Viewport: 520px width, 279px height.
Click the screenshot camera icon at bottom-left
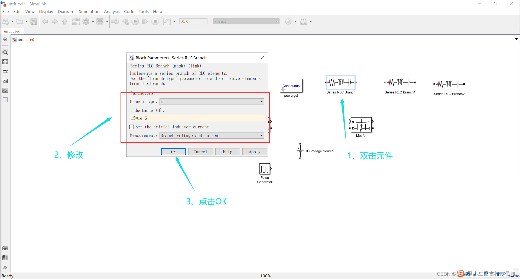[5, 248]
